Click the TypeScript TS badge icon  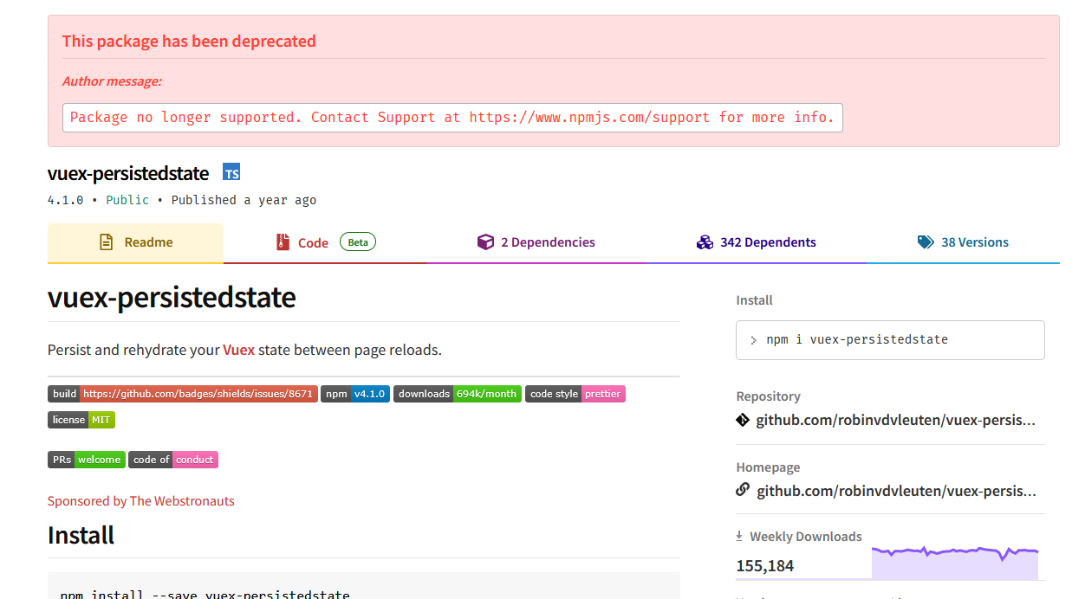231,172
